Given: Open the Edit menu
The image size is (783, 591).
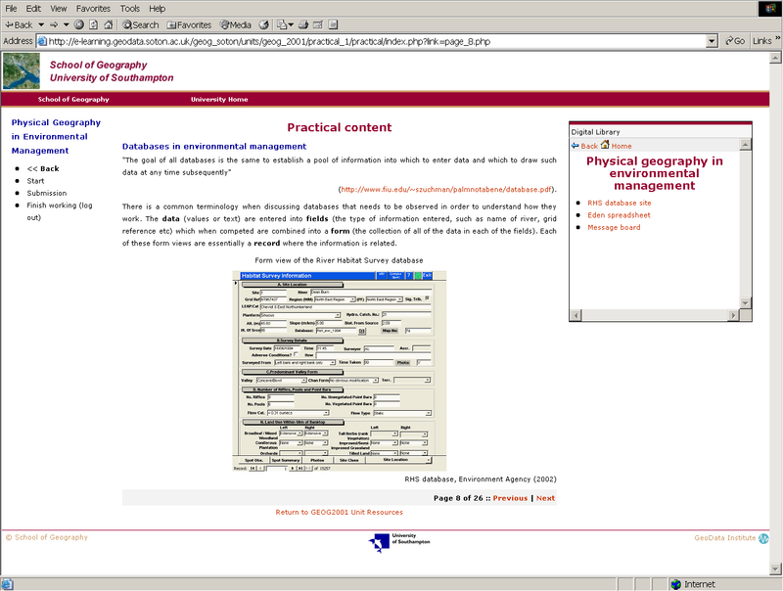Looking at the screenshot, I should 33,9.
